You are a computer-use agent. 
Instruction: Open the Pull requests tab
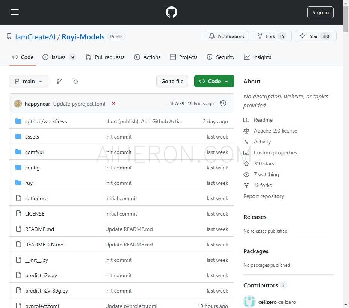(105, 57)
